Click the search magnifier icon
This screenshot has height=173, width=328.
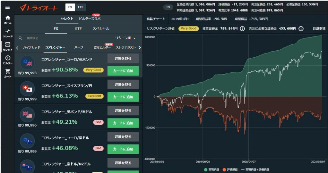(x=21, y=38)
